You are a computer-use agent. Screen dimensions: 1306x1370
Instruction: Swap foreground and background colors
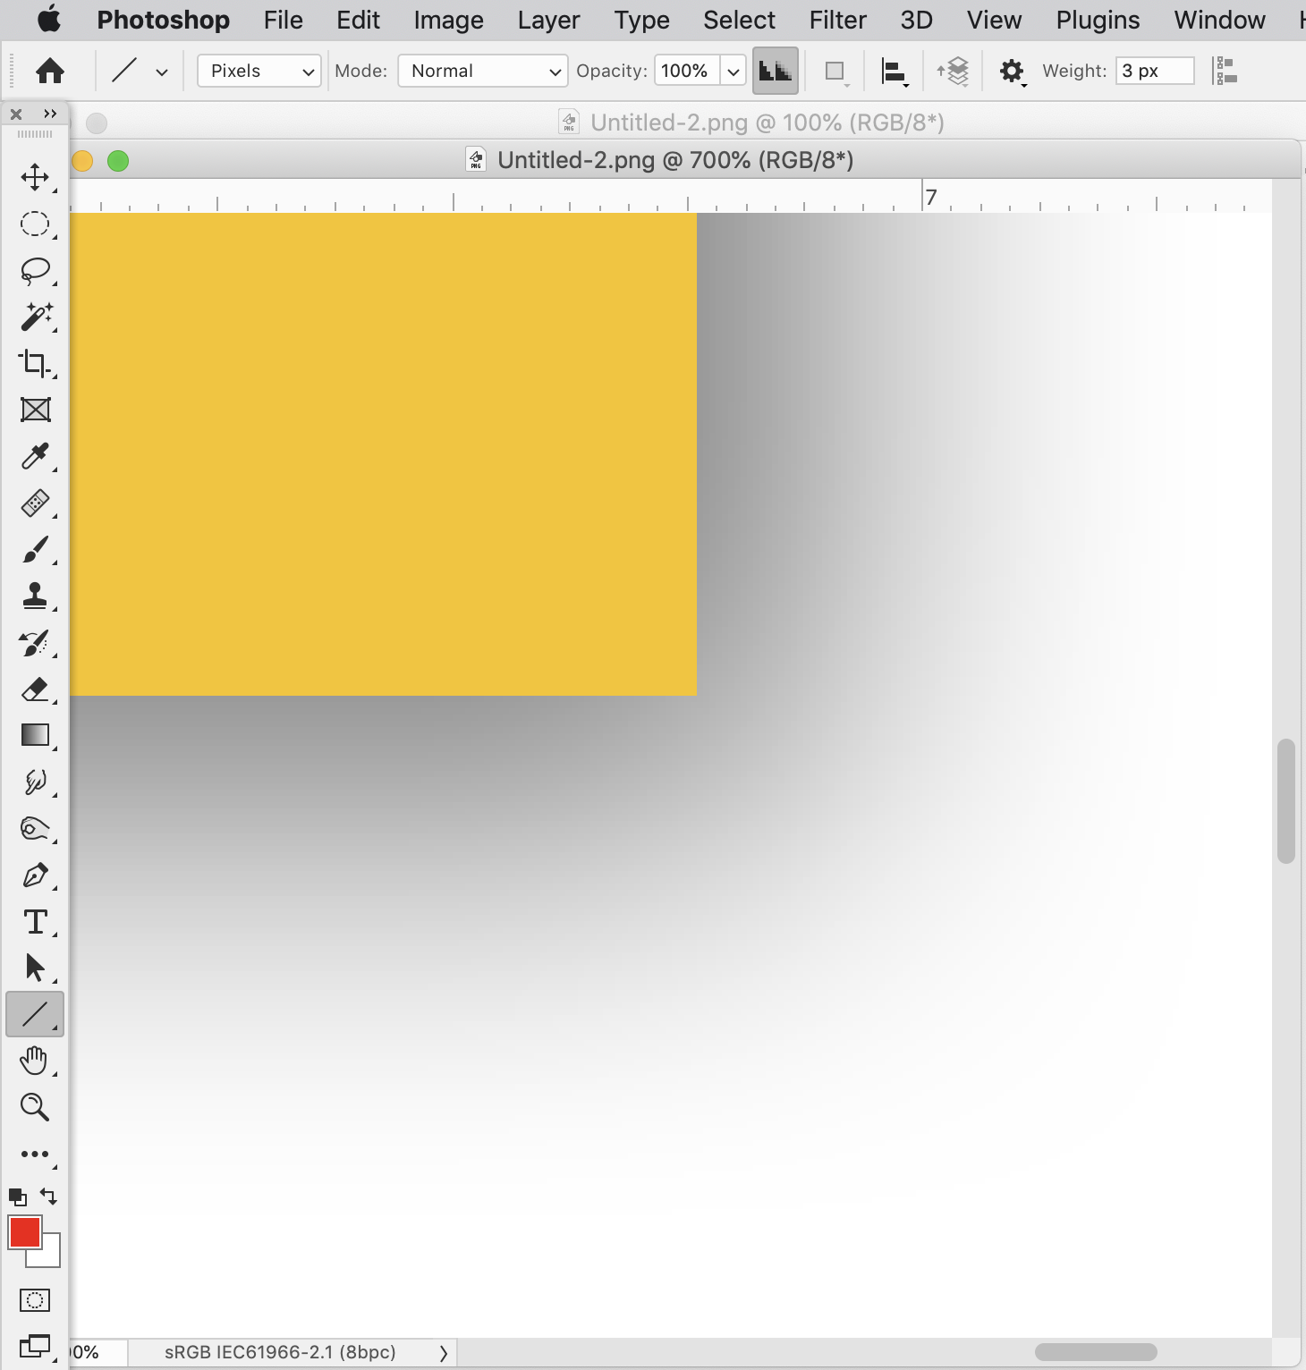48,1197
